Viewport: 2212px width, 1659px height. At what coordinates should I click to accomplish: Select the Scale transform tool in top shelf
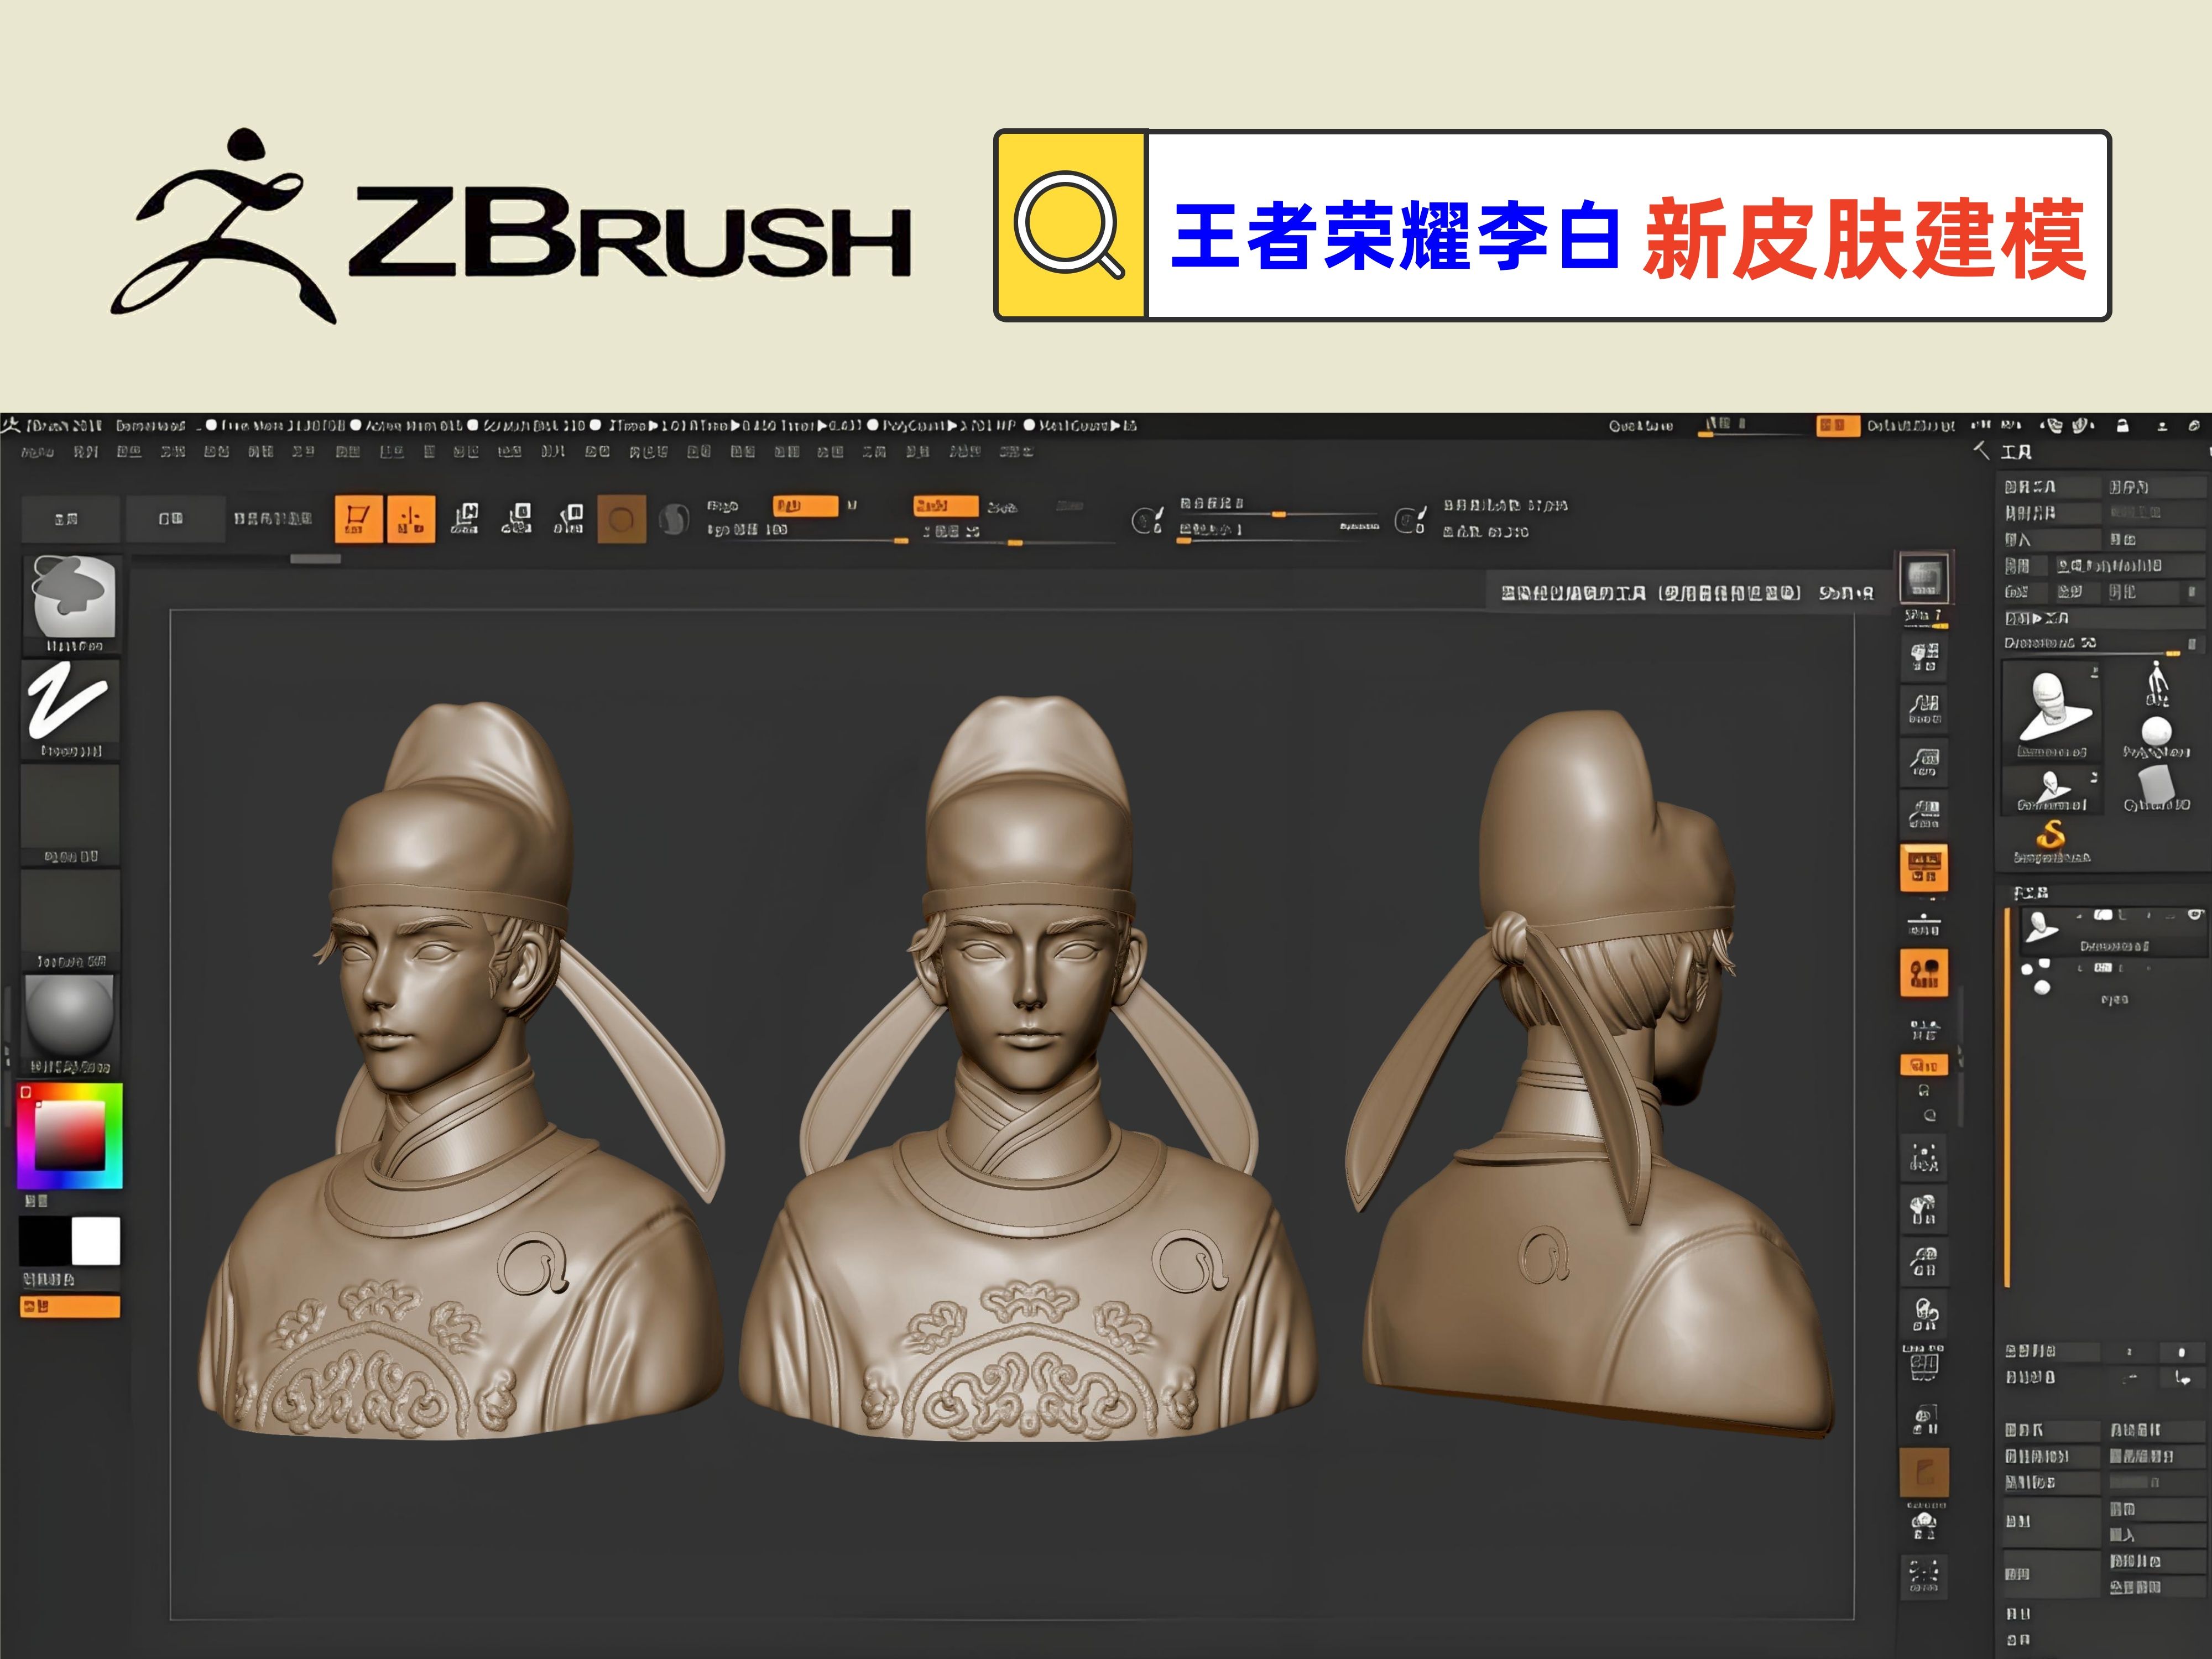tap(516, 519)
